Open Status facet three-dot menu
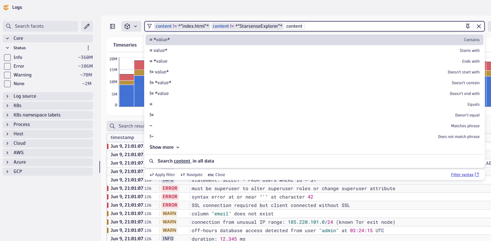This screenshot has width=491, height=241. point(88,48)
